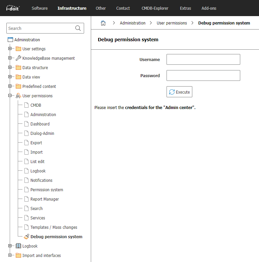Image resolution: width=259 pixels, height=262 pixels.
Task: Focus the Username input field
Action: coord(203,59)
